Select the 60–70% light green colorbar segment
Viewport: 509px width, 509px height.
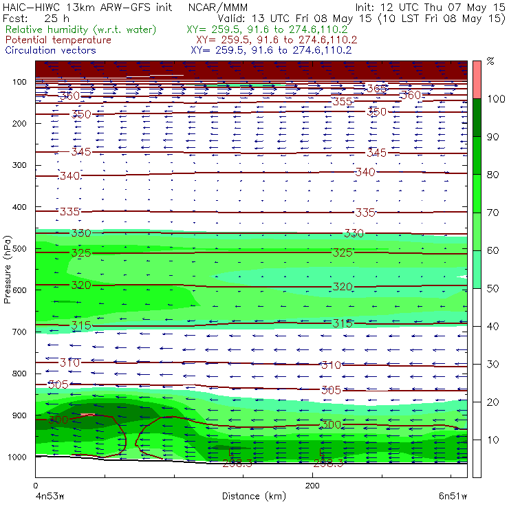(x=477, y=231)
